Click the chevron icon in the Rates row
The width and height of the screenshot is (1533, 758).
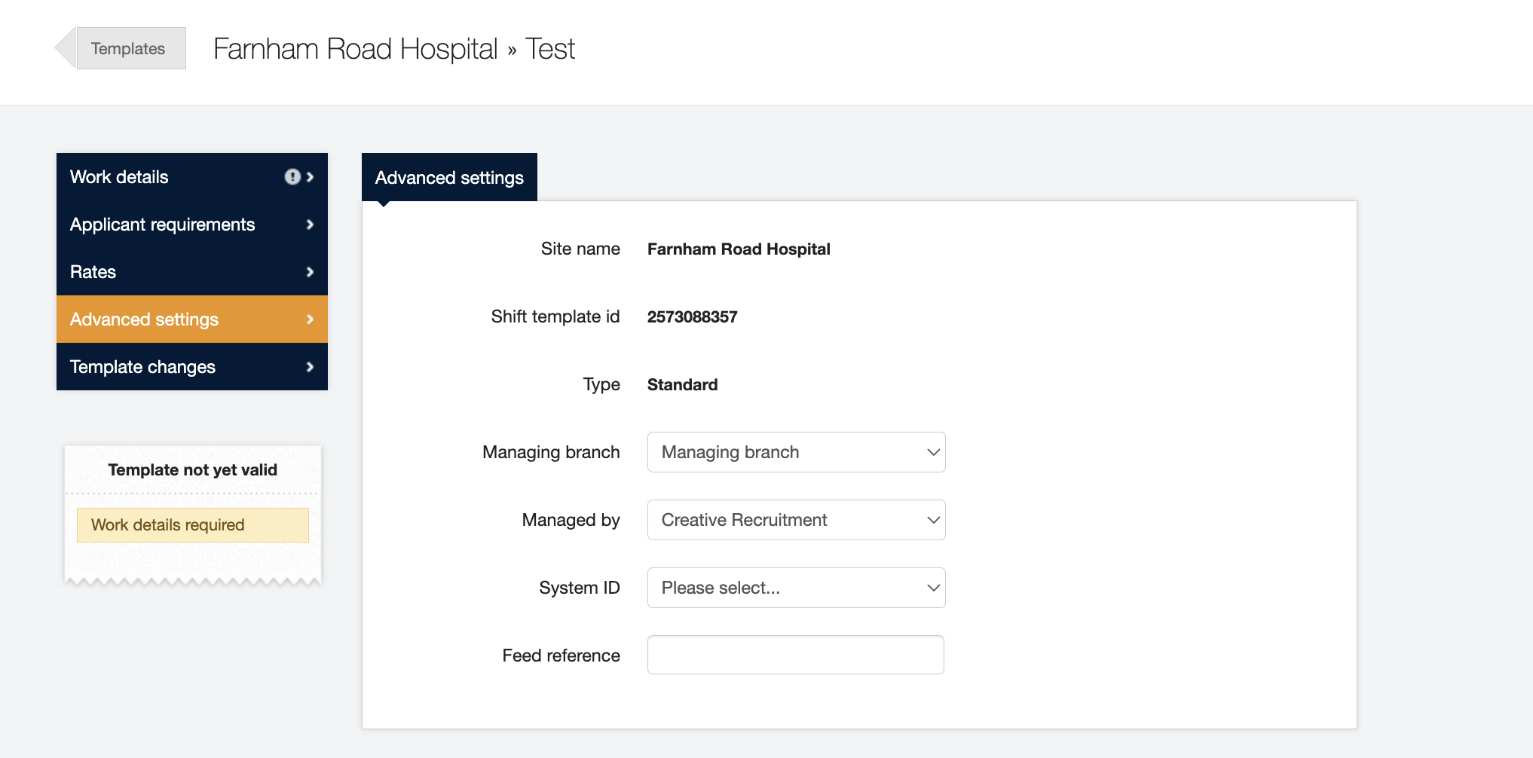click(x=310, y=272)
